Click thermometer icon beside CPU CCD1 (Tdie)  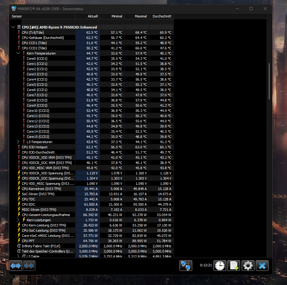pyautogui.click(x=19, y=43)
